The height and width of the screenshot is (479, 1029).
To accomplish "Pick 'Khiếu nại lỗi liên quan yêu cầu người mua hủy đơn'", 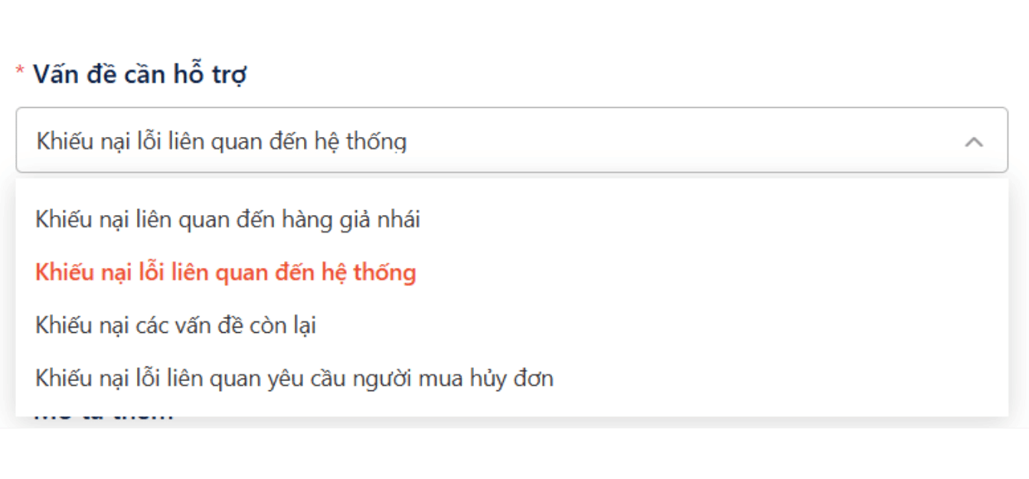I will 294,378.
